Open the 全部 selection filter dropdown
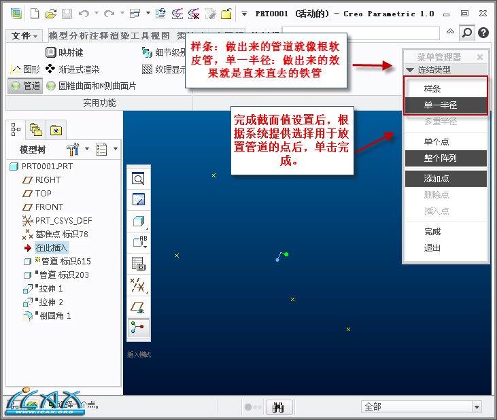 (477, 407)
